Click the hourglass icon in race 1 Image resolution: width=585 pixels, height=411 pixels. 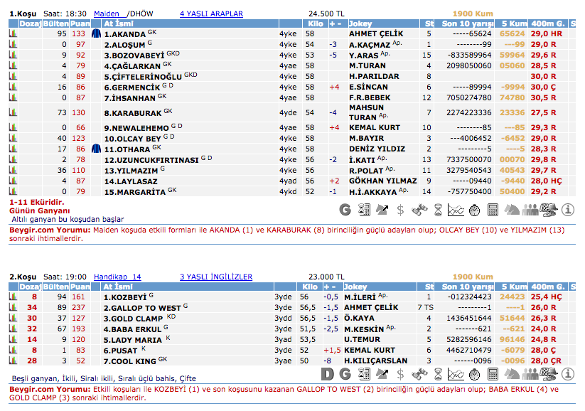click(438, 210)
